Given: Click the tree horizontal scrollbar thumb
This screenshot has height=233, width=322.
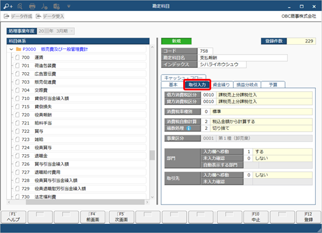Looking at the screenshot, I should pyautogui.click(x=85, y=202).
